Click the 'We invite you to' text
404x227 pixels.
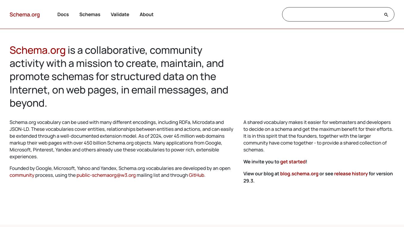click(x=261, y=162)
